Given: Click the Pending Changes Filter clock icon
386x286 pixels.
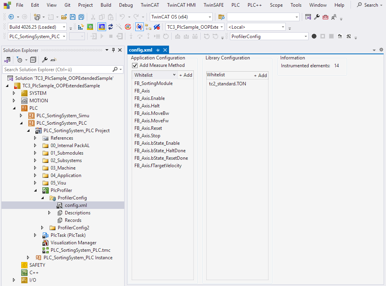Looking at the screenshot, I should 19,60.
